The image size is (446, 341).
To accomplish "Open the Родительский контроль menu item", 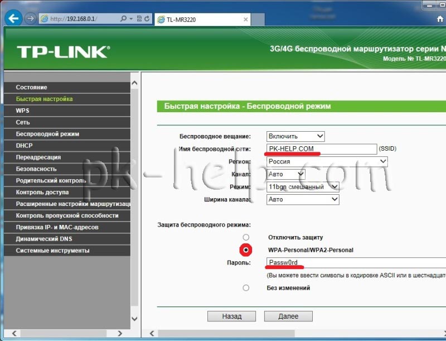I will [67, 181].
